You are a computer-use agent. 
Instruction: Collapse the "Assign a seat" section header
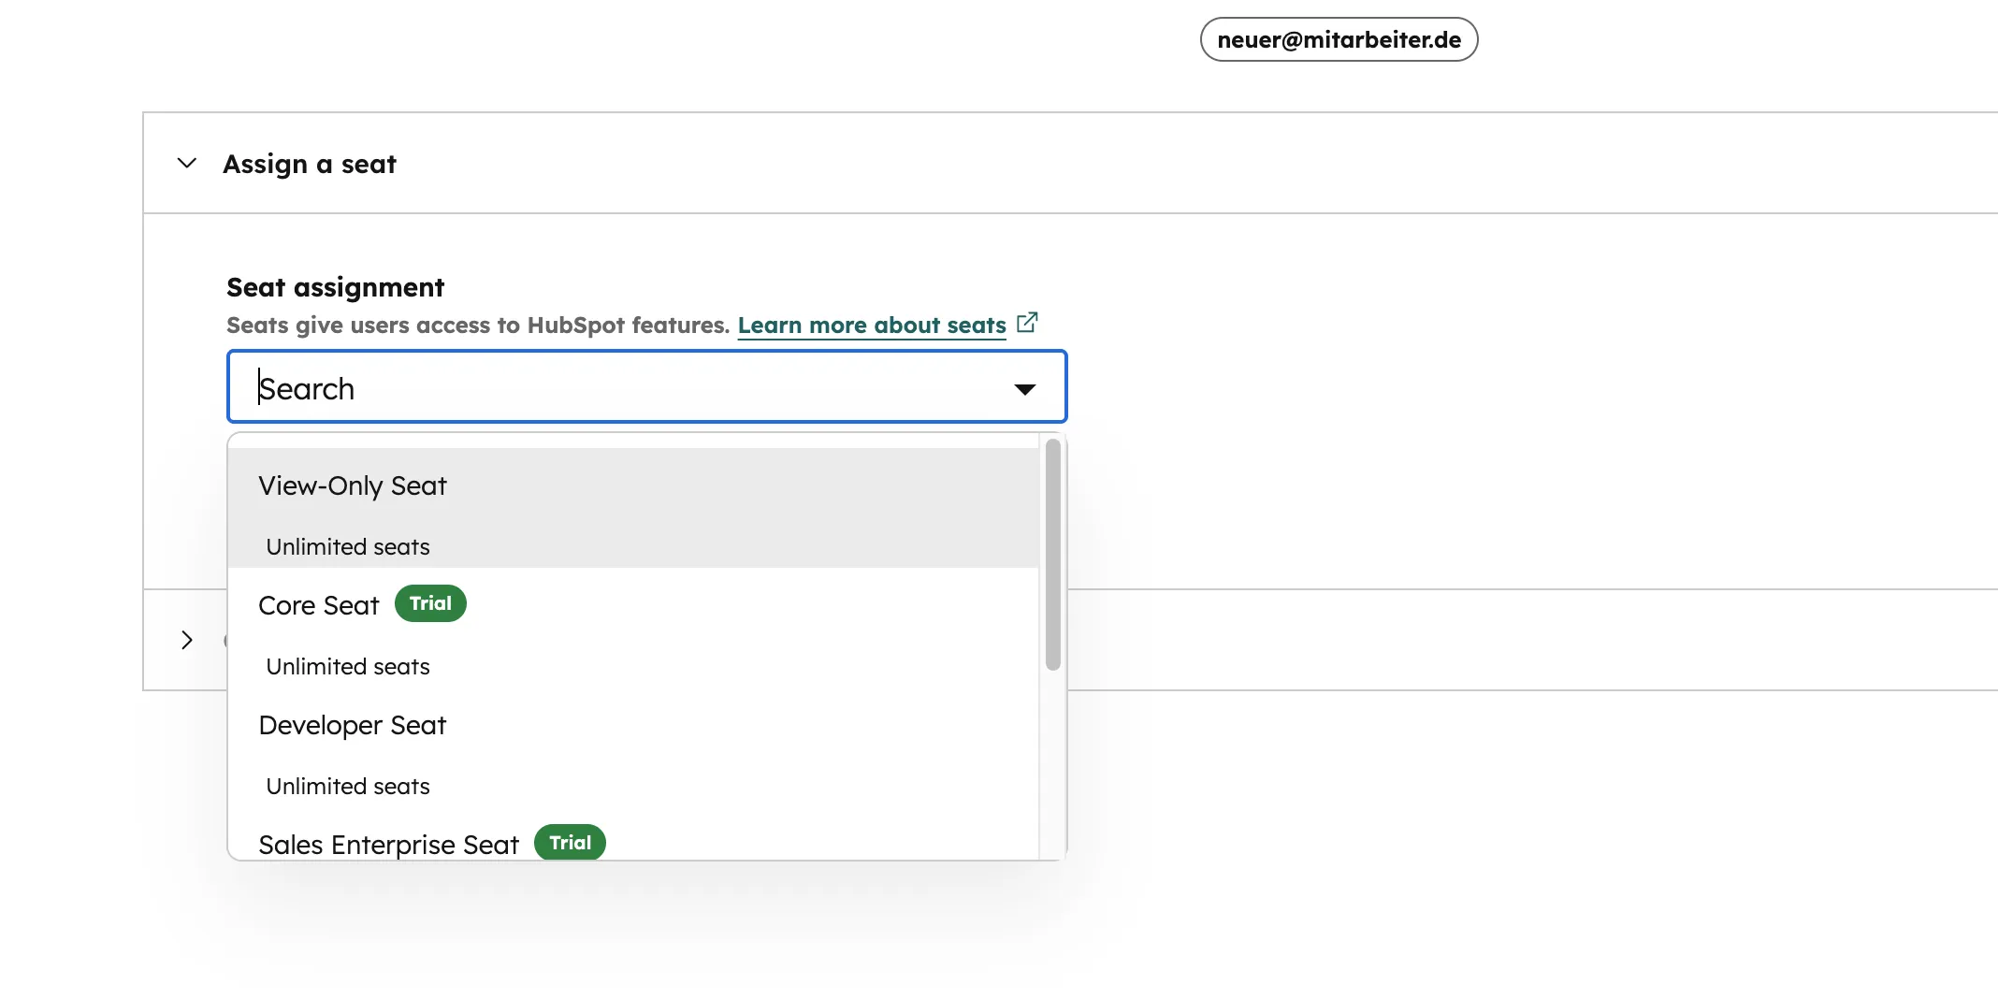pos(309,164)
